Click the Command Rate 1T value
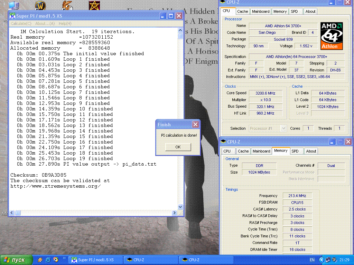The height and width of the screenshot is (265, 354). [x=297, y=243]
